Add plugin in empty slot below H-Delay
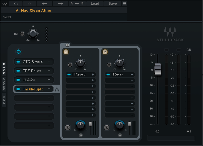203x146 pixels. (132, 80)
